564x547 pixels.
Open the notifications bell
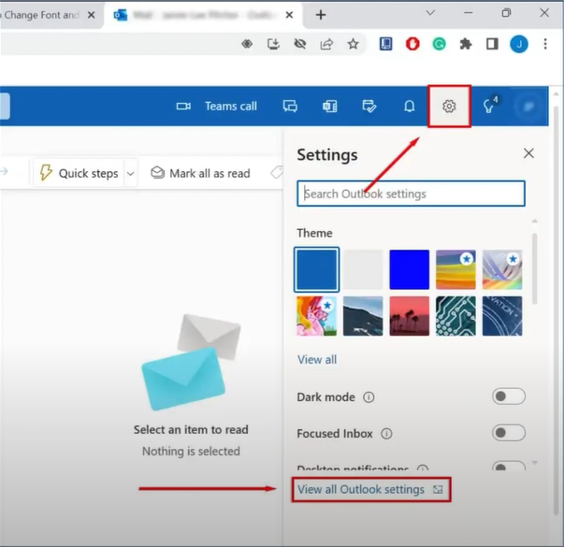pyautogui.click(x=409, y=106)
